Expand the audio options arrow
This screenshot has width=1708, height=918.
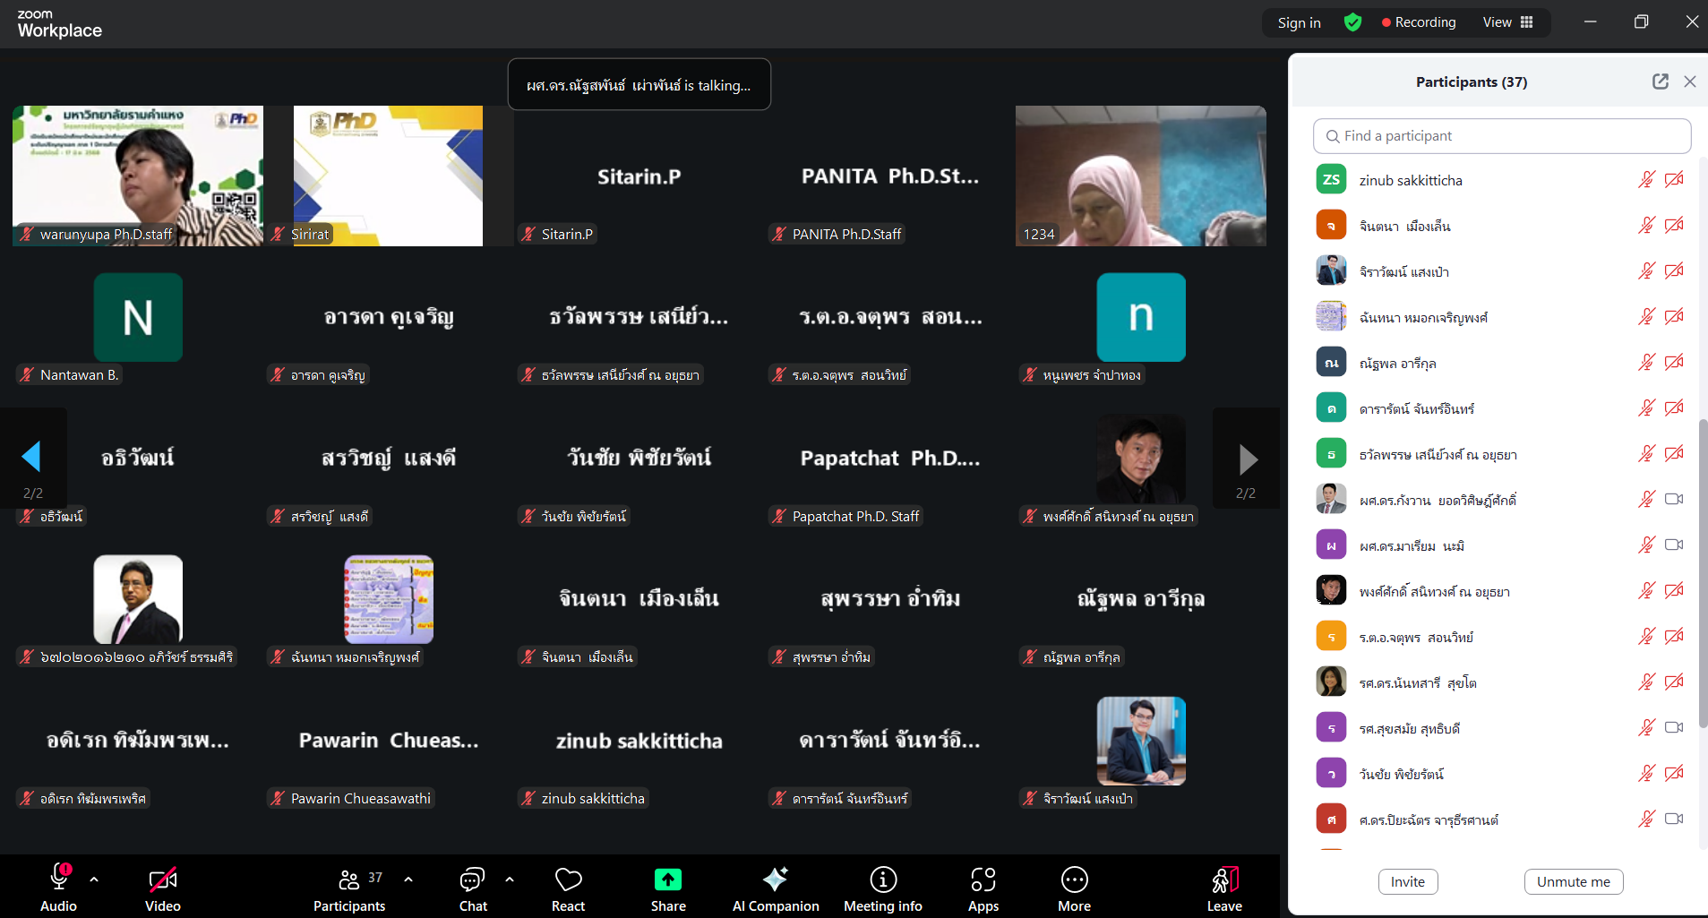click(x=94, y=879)
